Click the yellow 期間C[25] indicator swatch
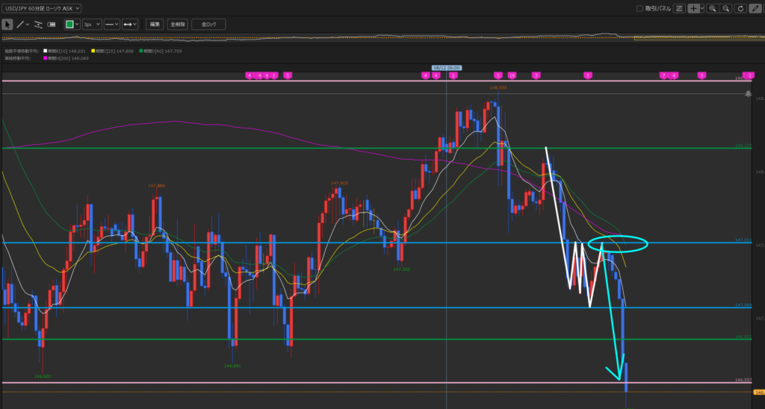This screenshot has width=765, height=409. (x=93, y=51)
